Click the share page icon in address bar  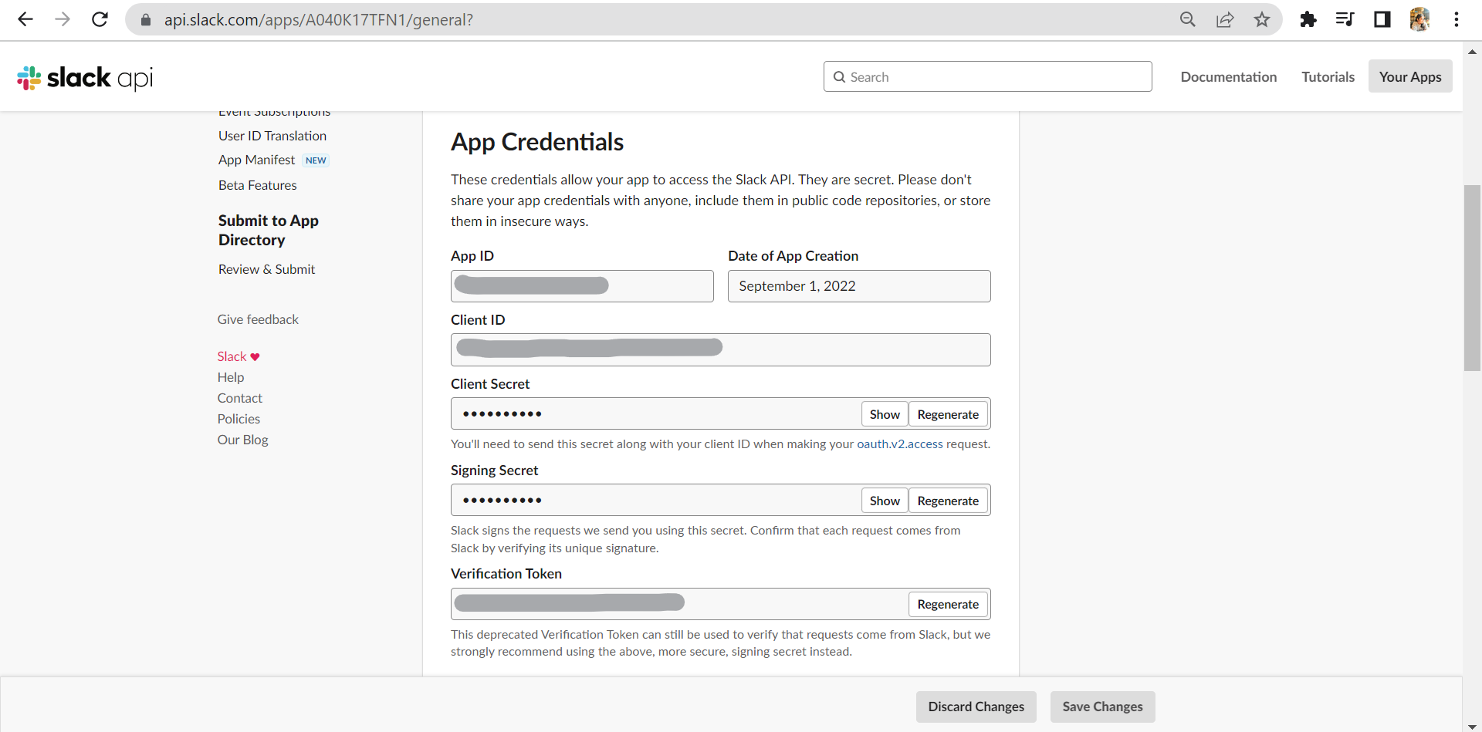click(x=1225, y=19)
